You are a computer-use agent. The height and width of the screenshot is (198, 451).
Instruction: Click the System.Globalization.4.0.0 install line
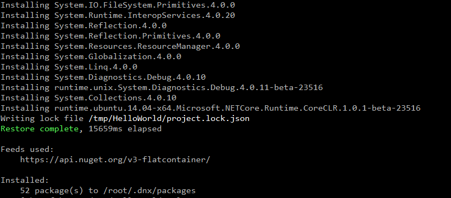click(91, 56)
